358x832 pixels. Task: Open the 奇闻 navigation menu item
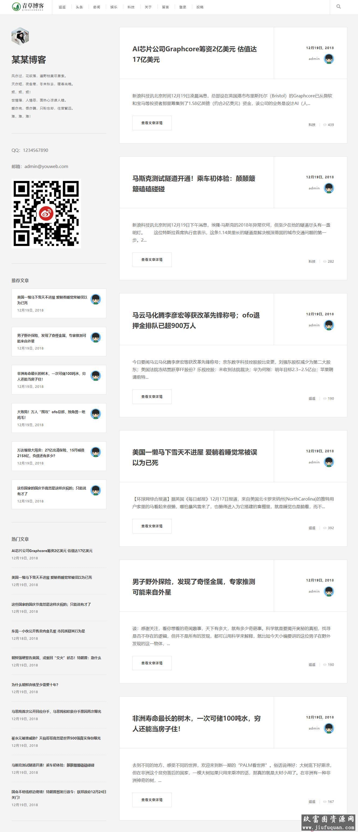pos(97,7)
